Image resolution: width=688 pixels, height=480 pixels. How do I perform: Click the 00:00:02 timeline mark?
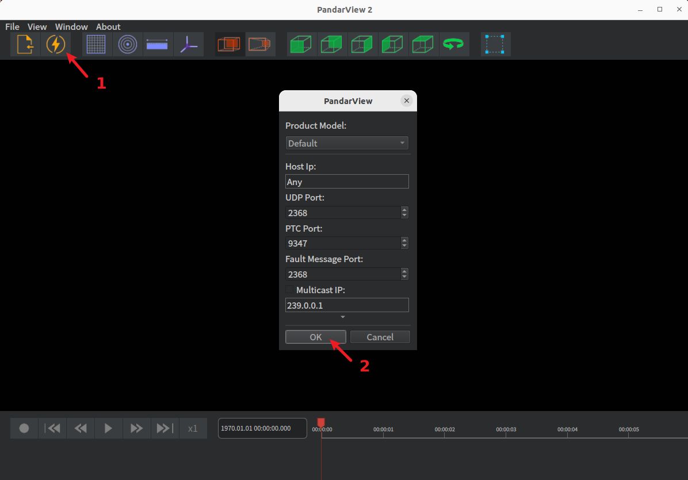(x=445, y=429)
